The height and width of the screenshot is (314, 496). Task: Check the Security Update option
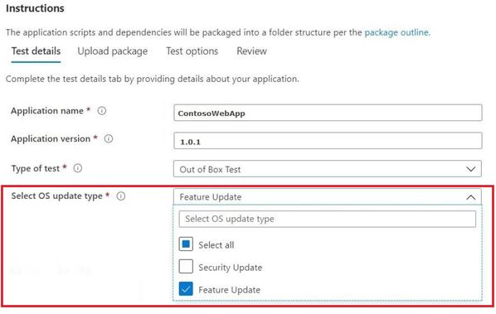click(x=186, y=267)
